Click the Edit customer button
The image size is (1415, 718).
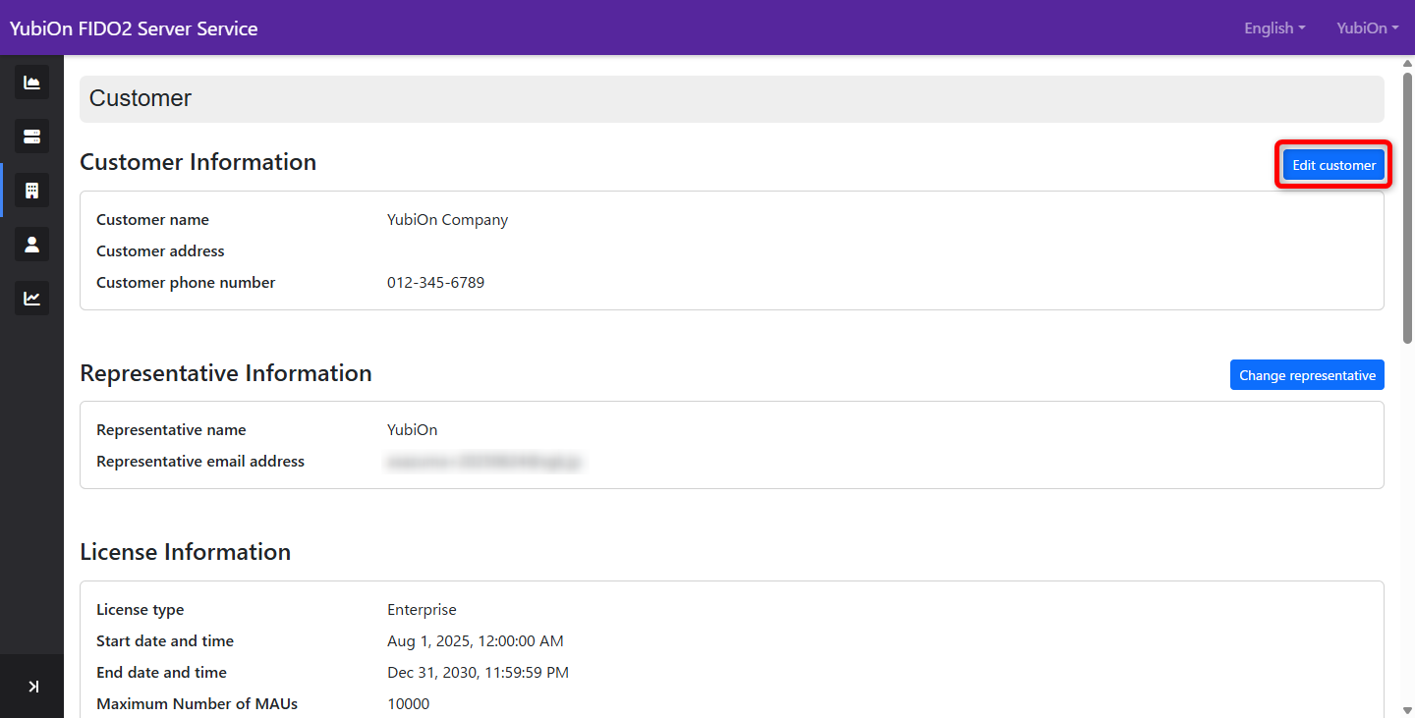[1333, 165]
